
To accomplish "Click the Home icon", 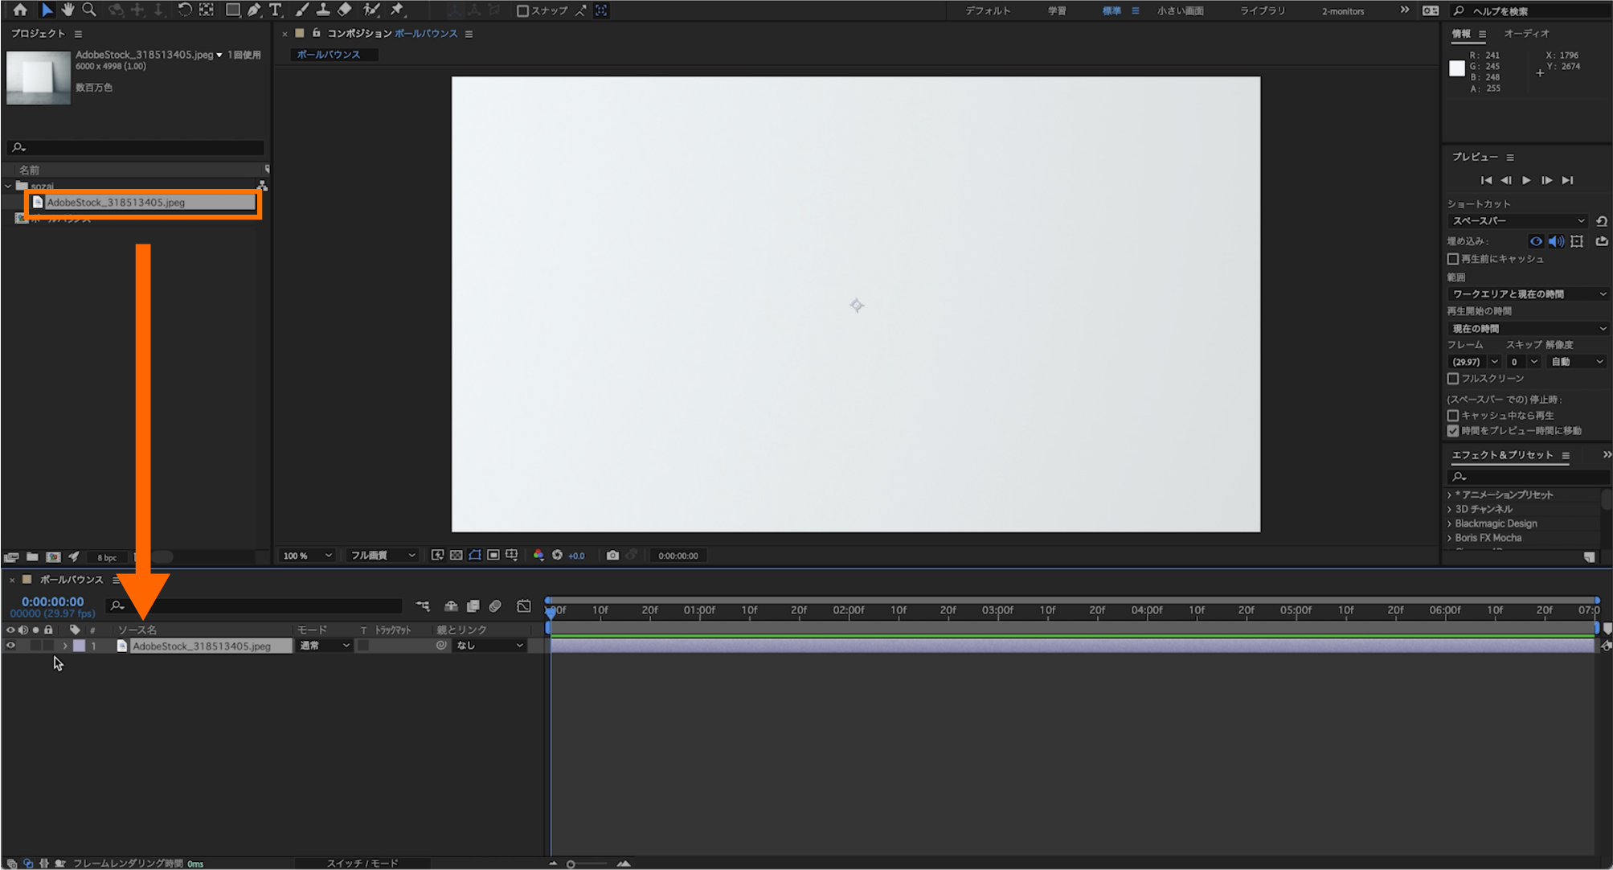I will point(19,10).
